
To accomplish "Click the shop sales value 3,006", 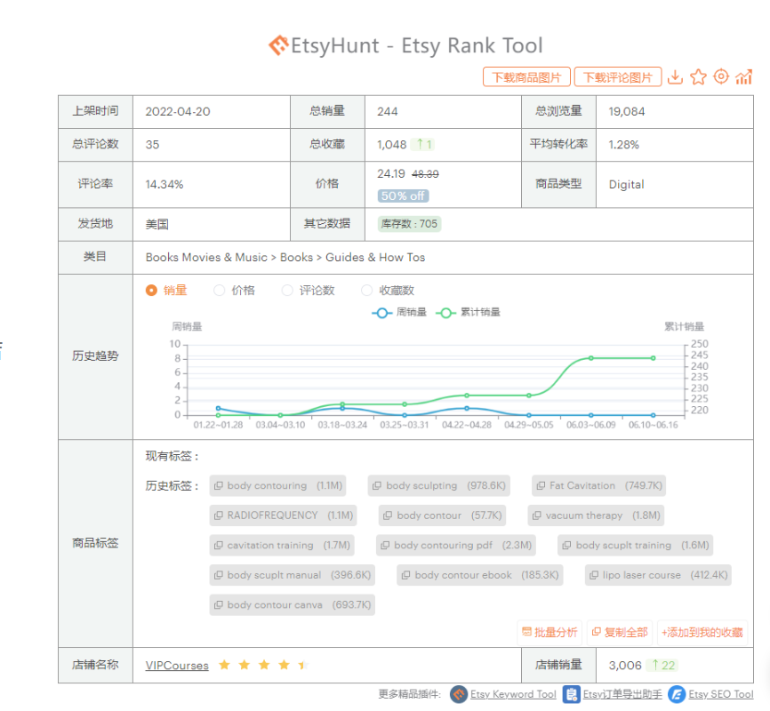I will coord(625,666).
